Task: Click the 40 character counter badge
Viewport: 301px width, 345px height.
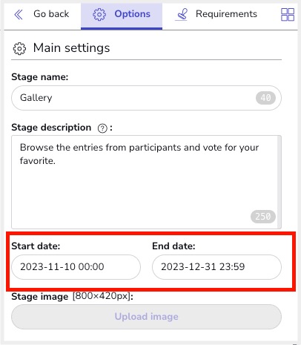Action: coord(265,98)
